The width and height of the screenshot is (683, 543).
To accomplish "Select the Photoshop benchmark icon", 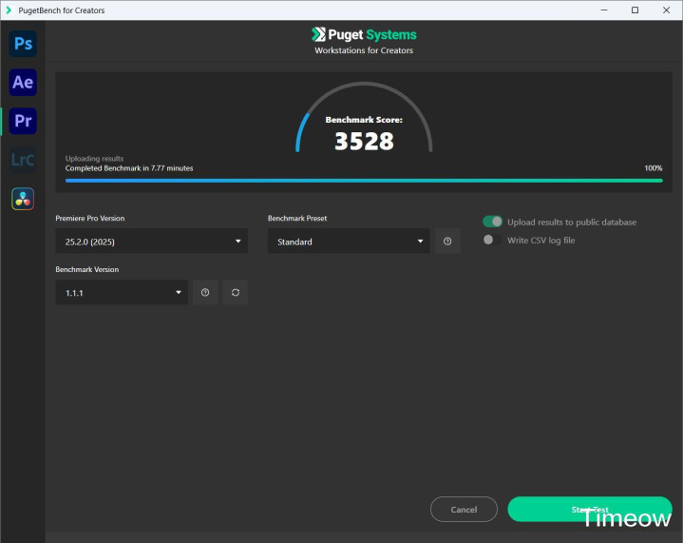I will (x=23, y=44).
